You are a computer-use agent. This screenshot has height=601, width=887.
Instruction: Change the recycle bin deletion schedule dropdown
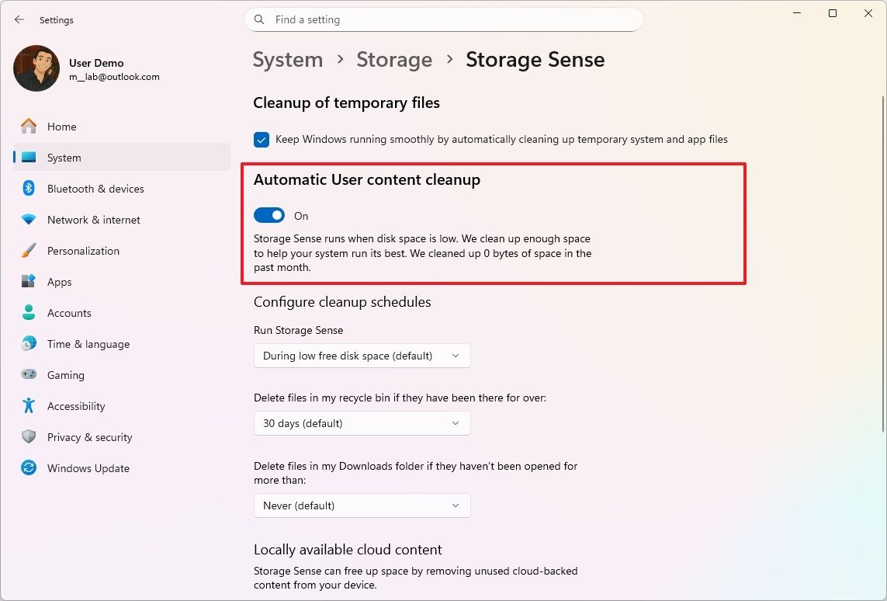point(362,423)
